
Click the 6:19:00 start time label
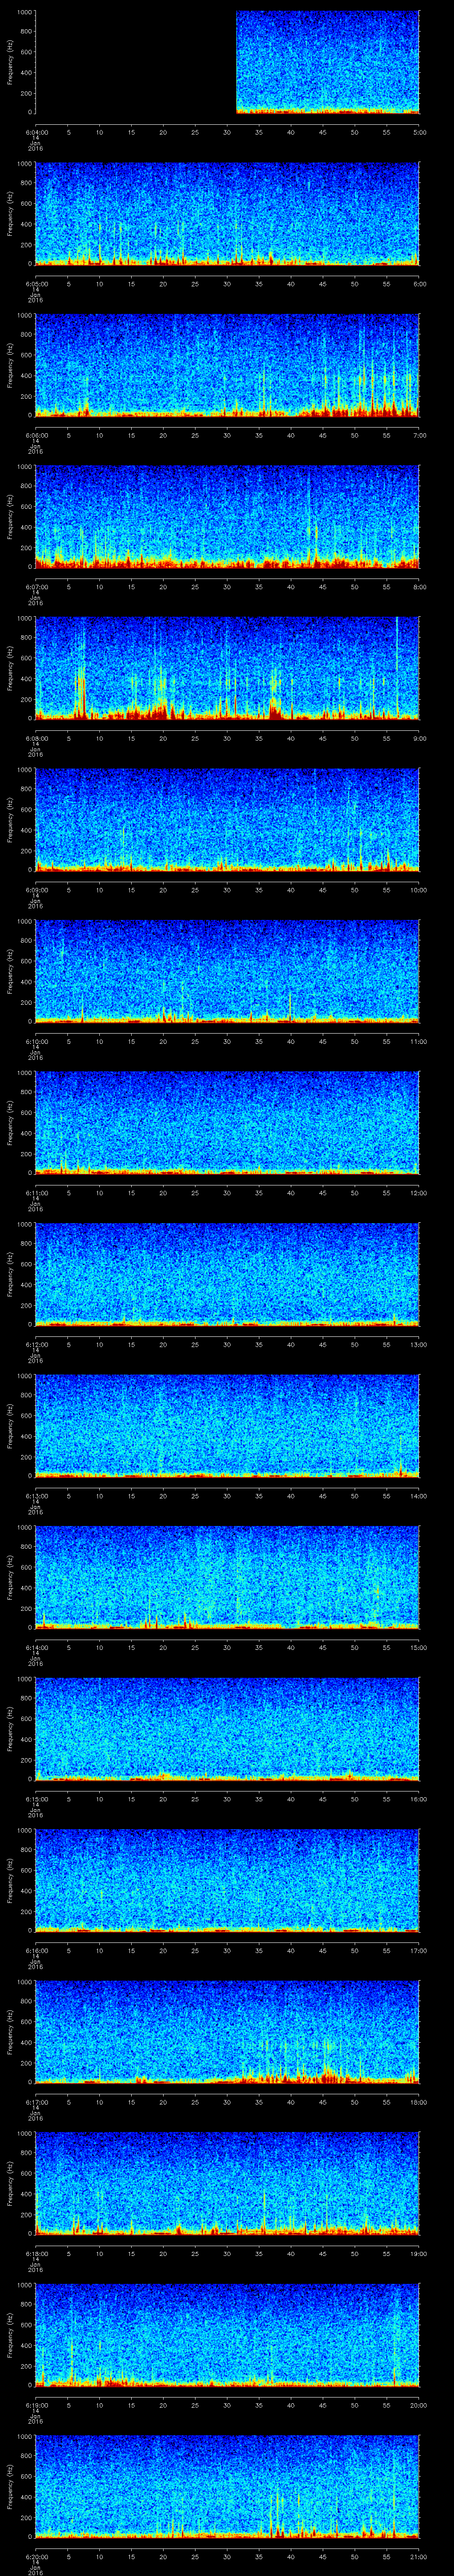click(35, 2405)
